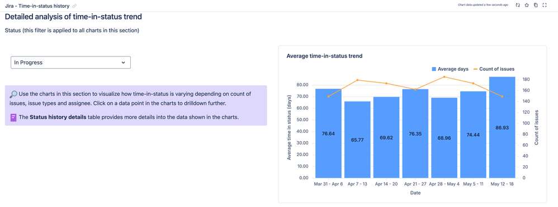This screenshot has width=558, height=207.
Task: Refresh the chart data
Action: pyautogui.click(x=518, y=6)
